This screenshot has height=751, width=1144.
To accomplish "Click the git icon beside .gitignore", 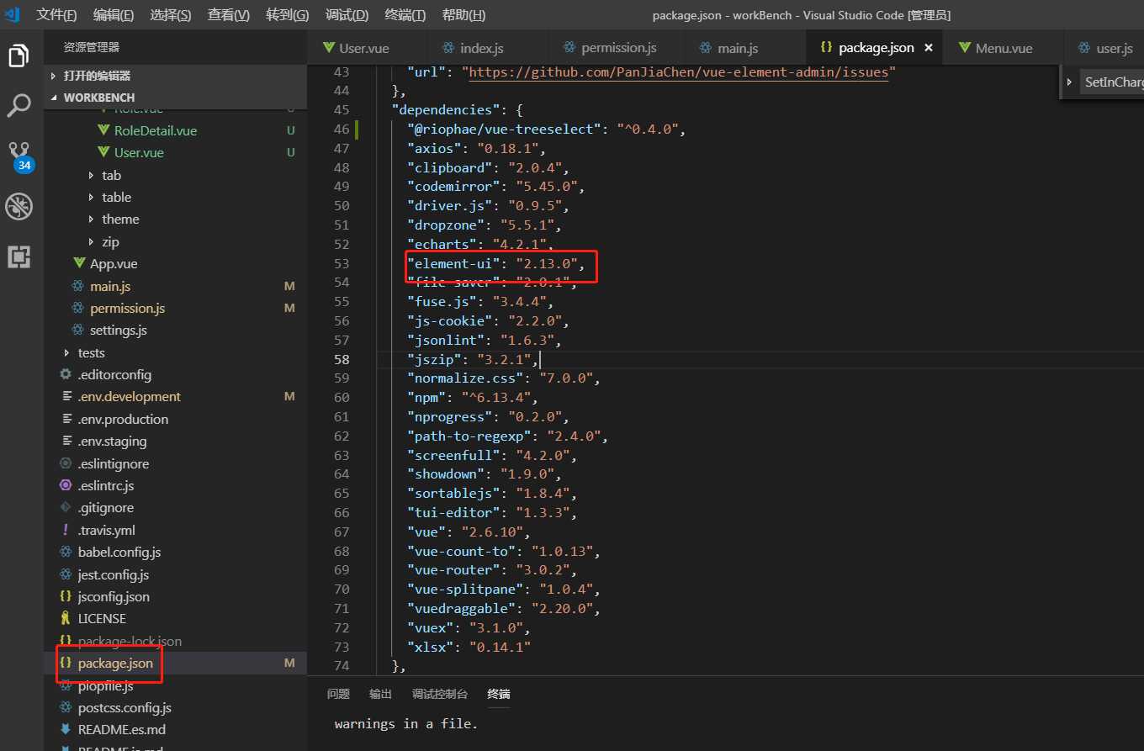I will click(66, 508).
